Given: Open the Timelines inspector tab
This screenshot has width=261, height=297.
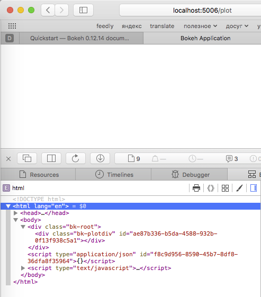Looking at the screenshot, I should click(x=113, y=175).
